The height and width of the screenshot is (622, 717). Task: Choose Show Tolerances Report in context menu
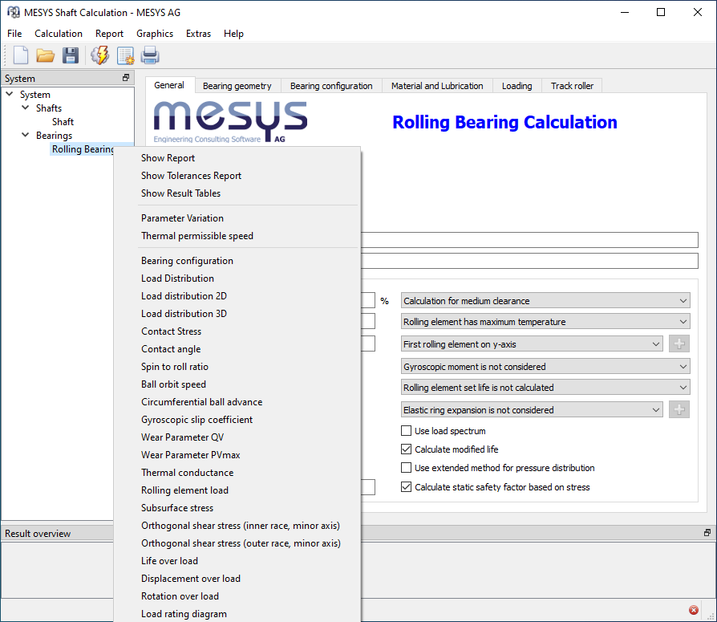pos(191,176)
